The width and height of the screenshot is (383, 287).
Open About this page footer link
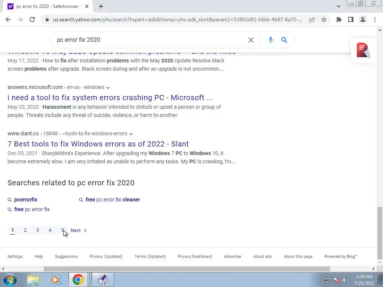(x=298, y=256)
